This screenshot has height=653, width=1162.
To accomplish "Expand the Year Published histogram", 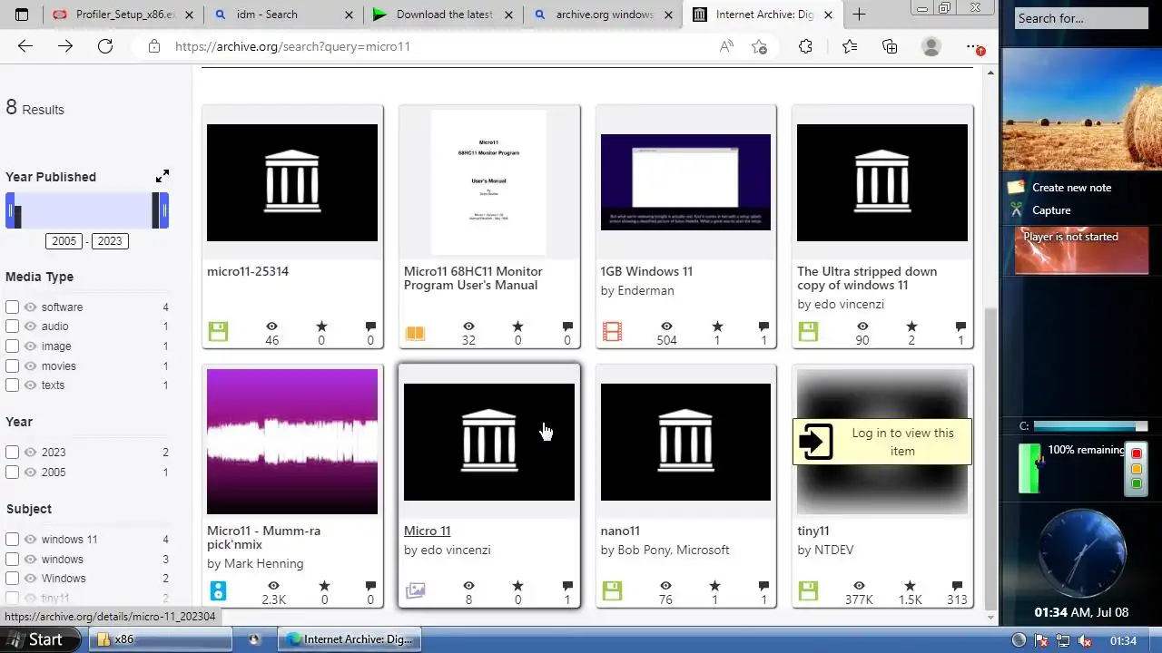I will coord(162,176).
